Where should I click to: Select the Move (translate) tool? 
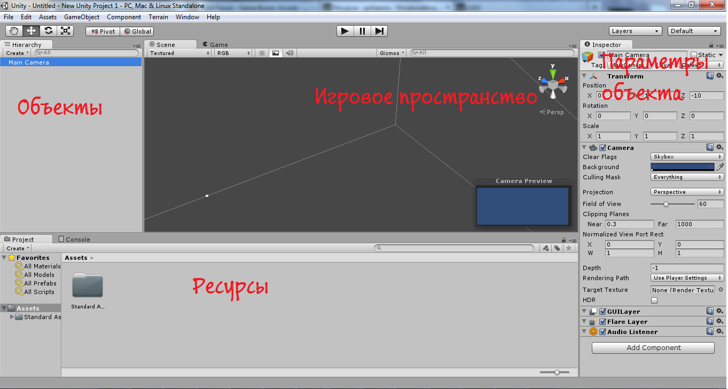point(31,31)
